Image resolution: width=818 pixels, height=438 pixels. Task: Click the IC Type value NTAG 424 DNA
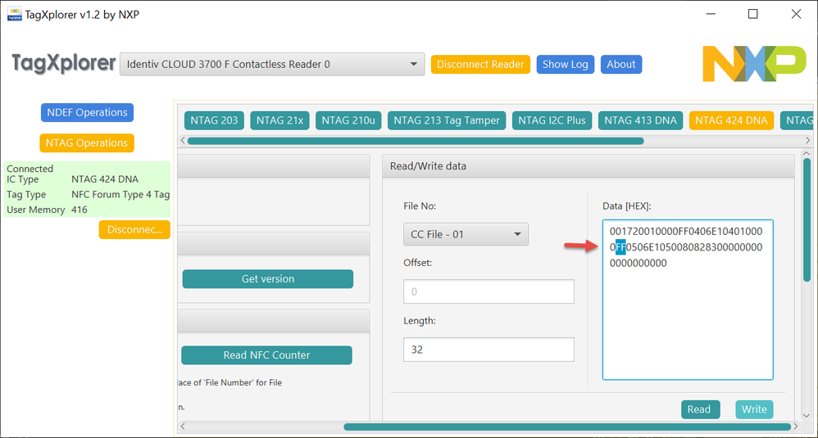[x=105, y=179]
